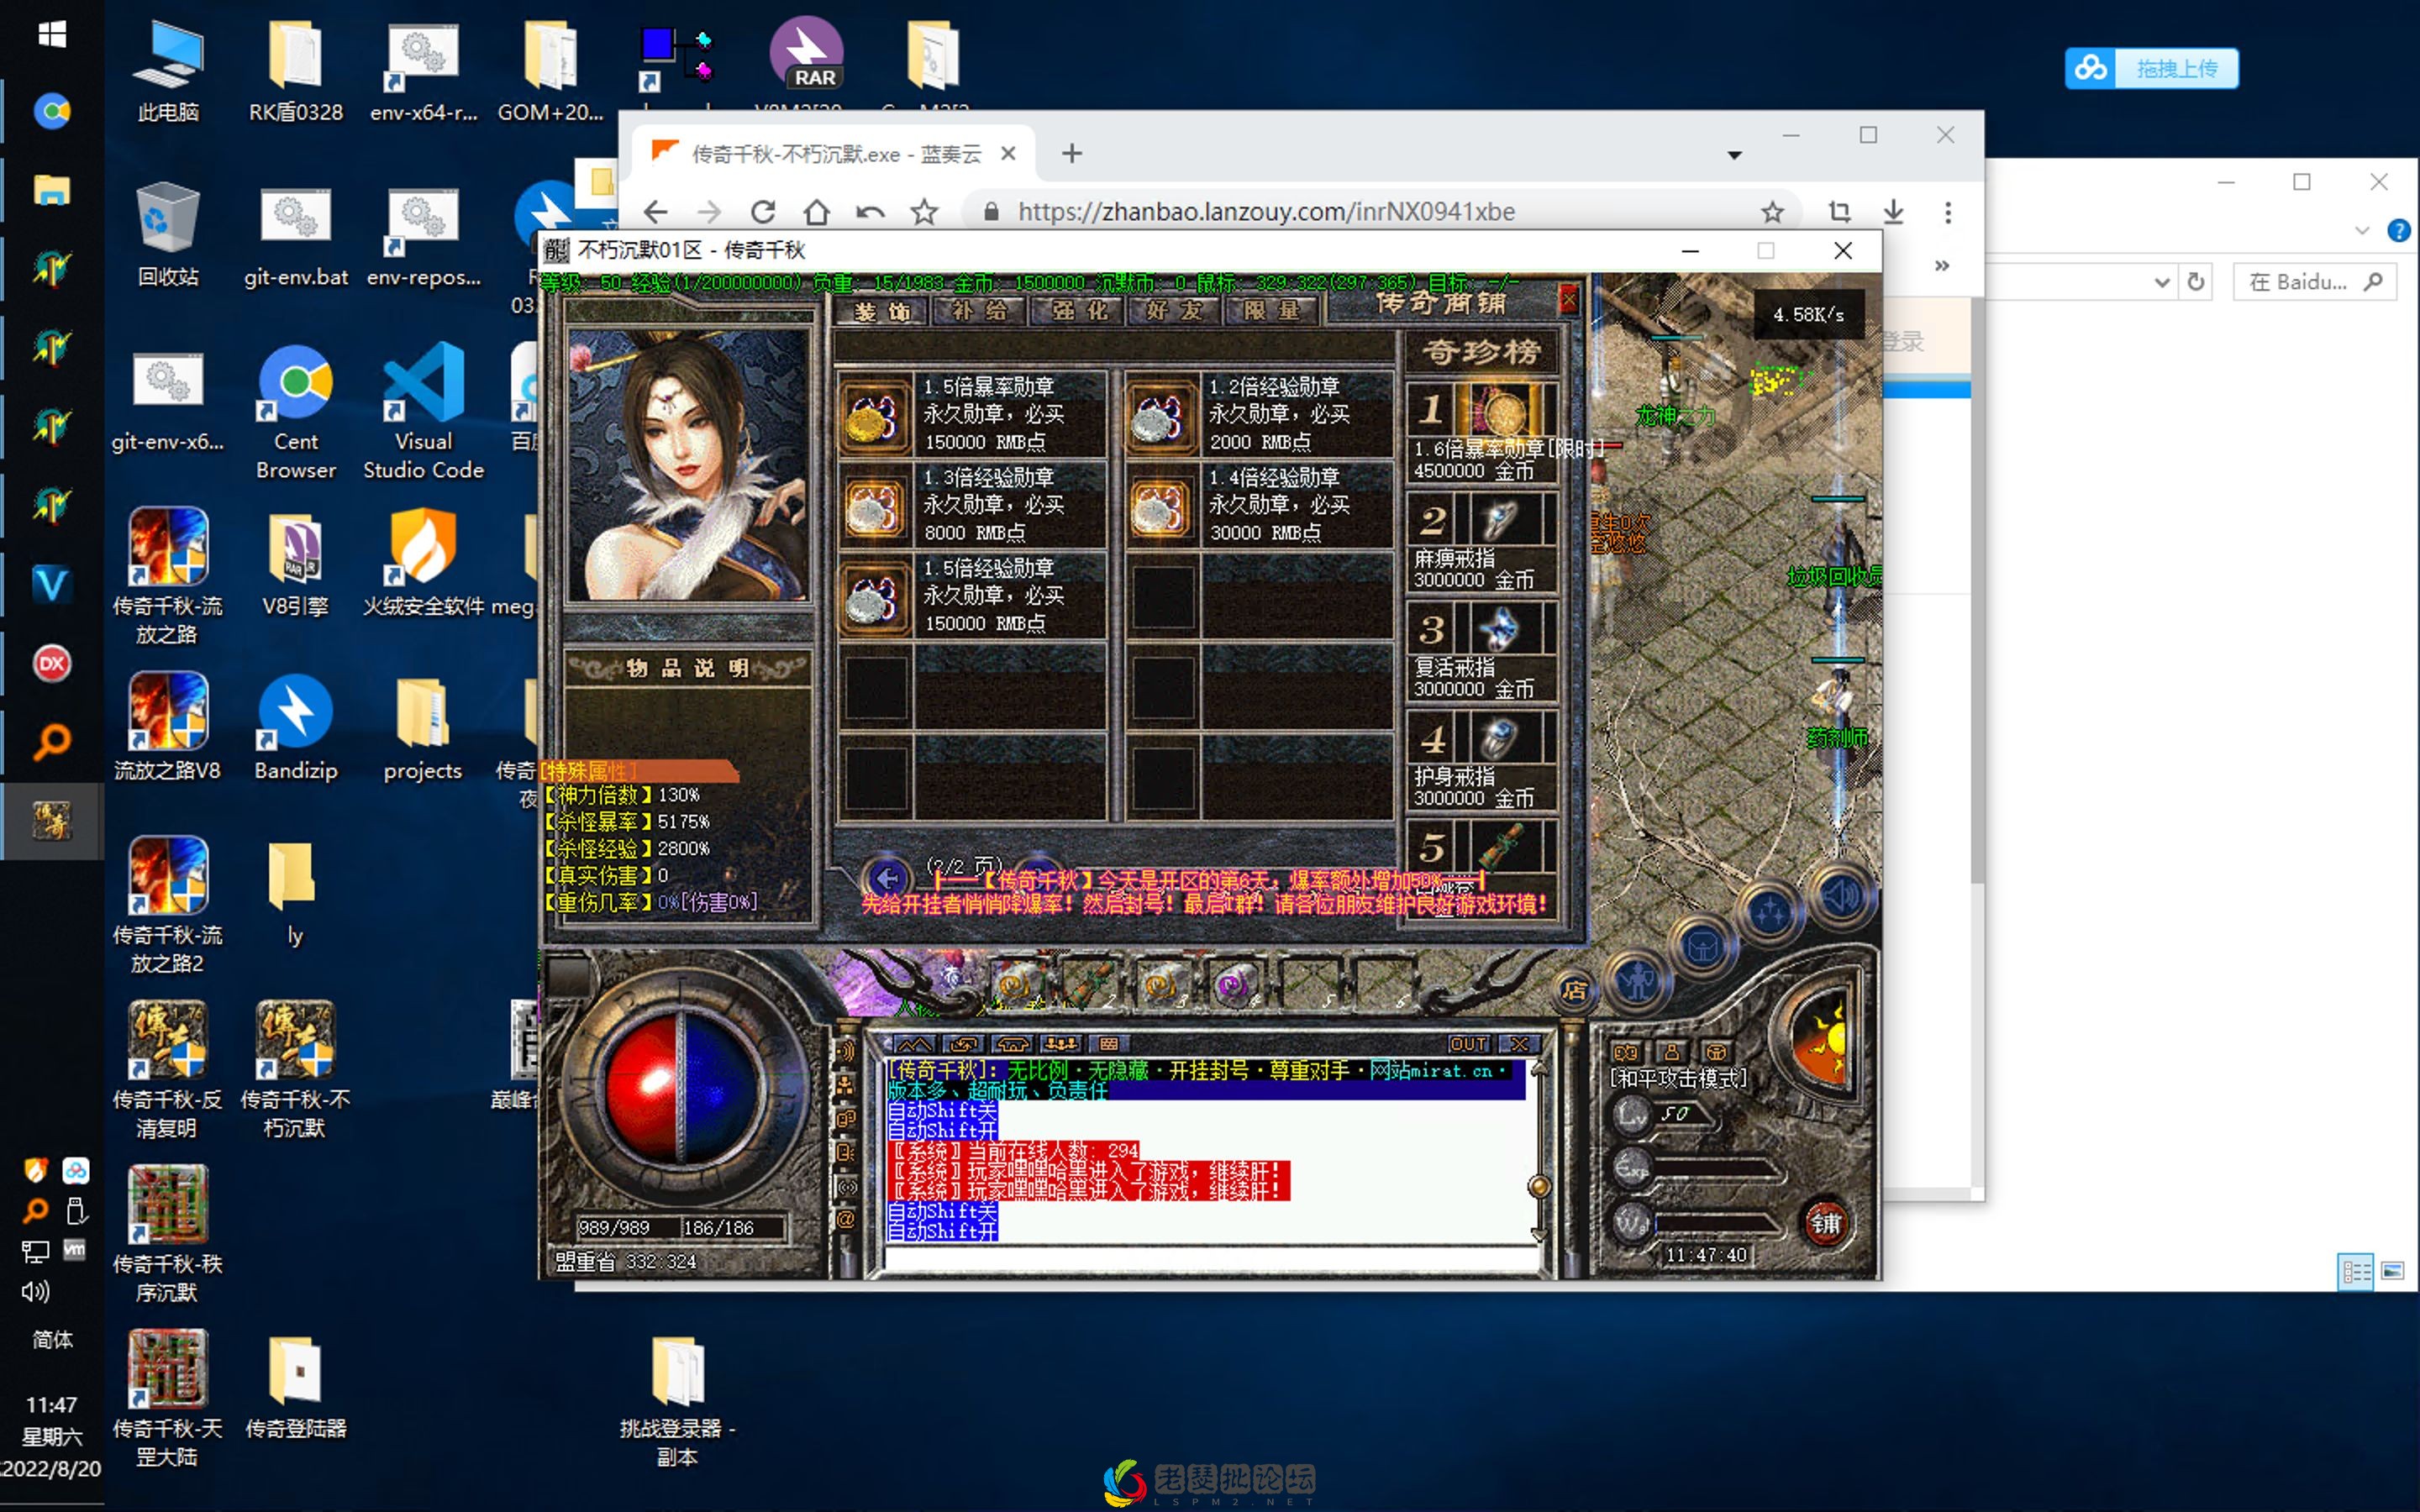Open the character status round button
Viewport: 2420px width, 1512px height.
1638,981
